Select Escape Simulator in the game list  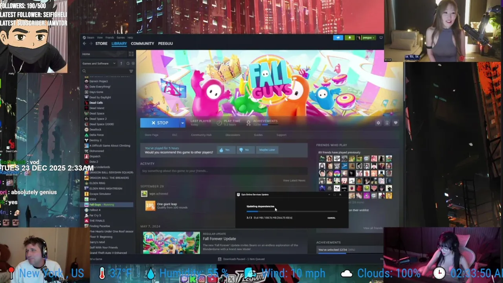click(x=100, y=194)
